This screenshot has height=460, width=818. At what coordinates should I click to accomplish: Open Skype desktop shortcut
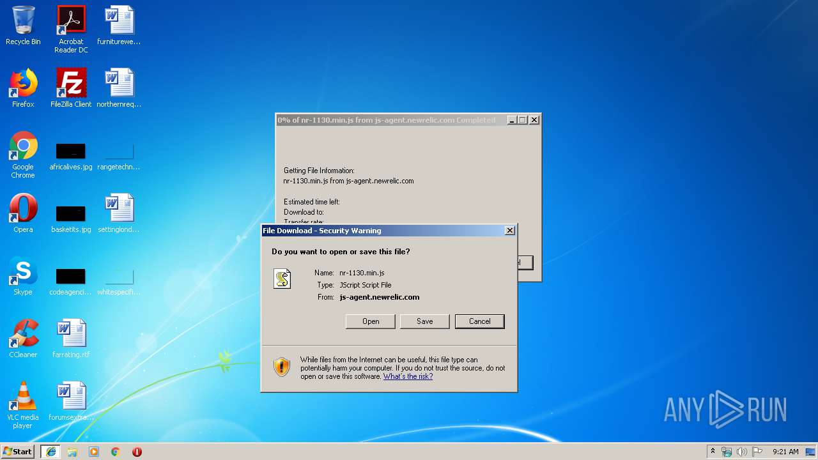coord(23,276)
